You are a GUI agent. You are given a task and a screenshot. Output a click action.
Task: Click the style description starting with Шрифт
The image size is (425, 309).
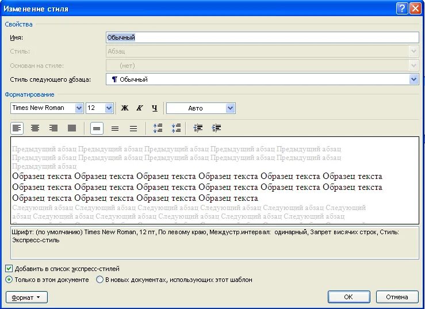(x=215, y=242)
